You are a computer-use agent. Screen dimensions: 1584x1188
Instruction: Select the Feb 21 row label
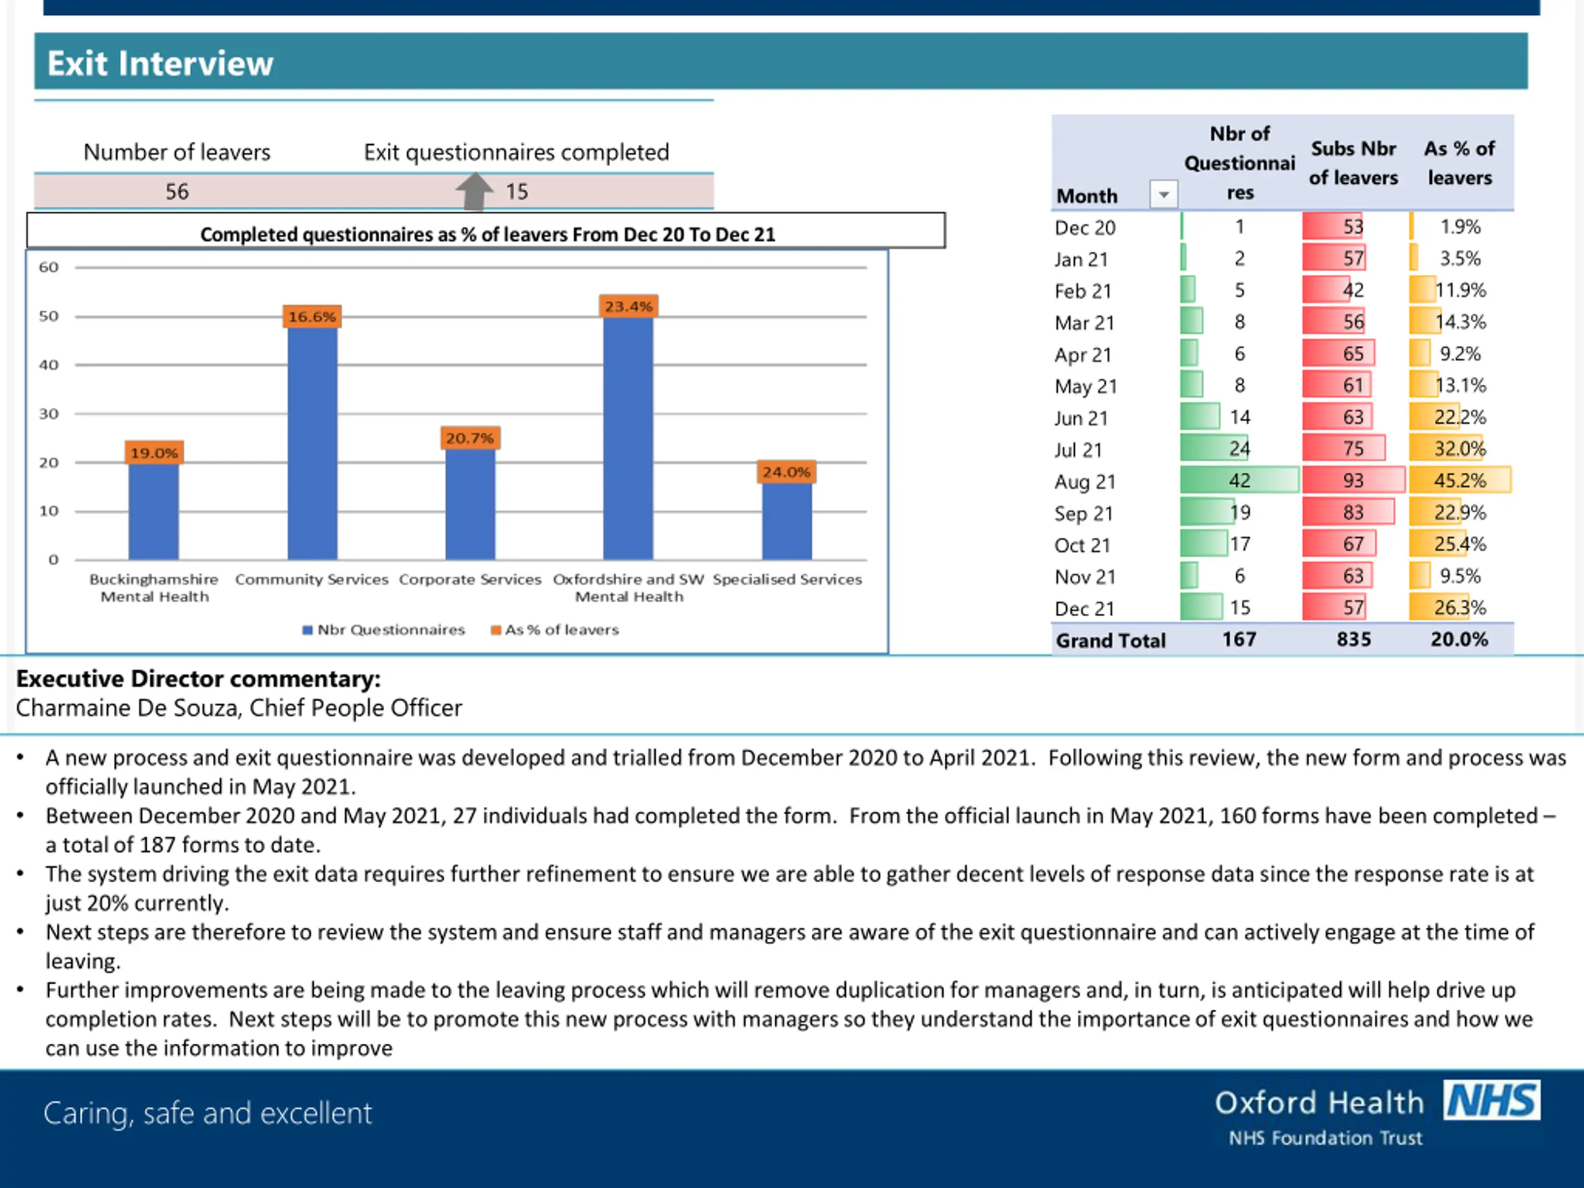click(1083, 291)
